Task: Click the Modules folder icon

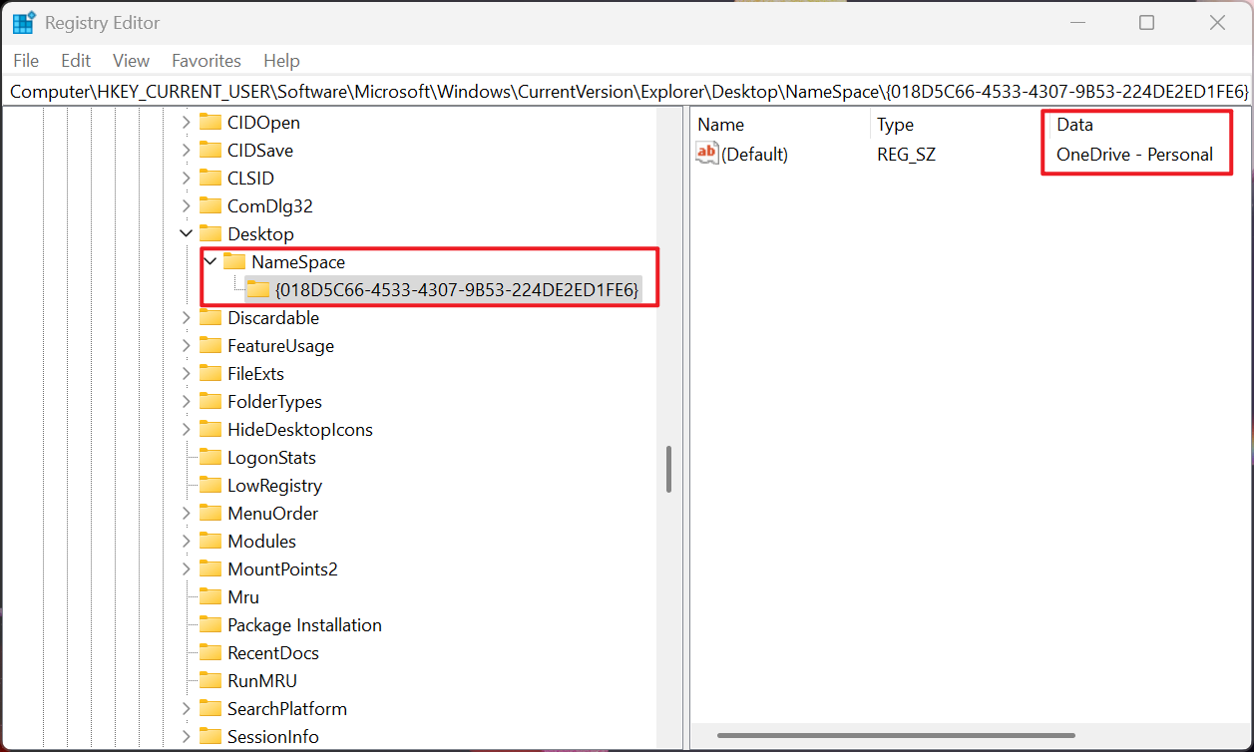Action: click(209, 542)
